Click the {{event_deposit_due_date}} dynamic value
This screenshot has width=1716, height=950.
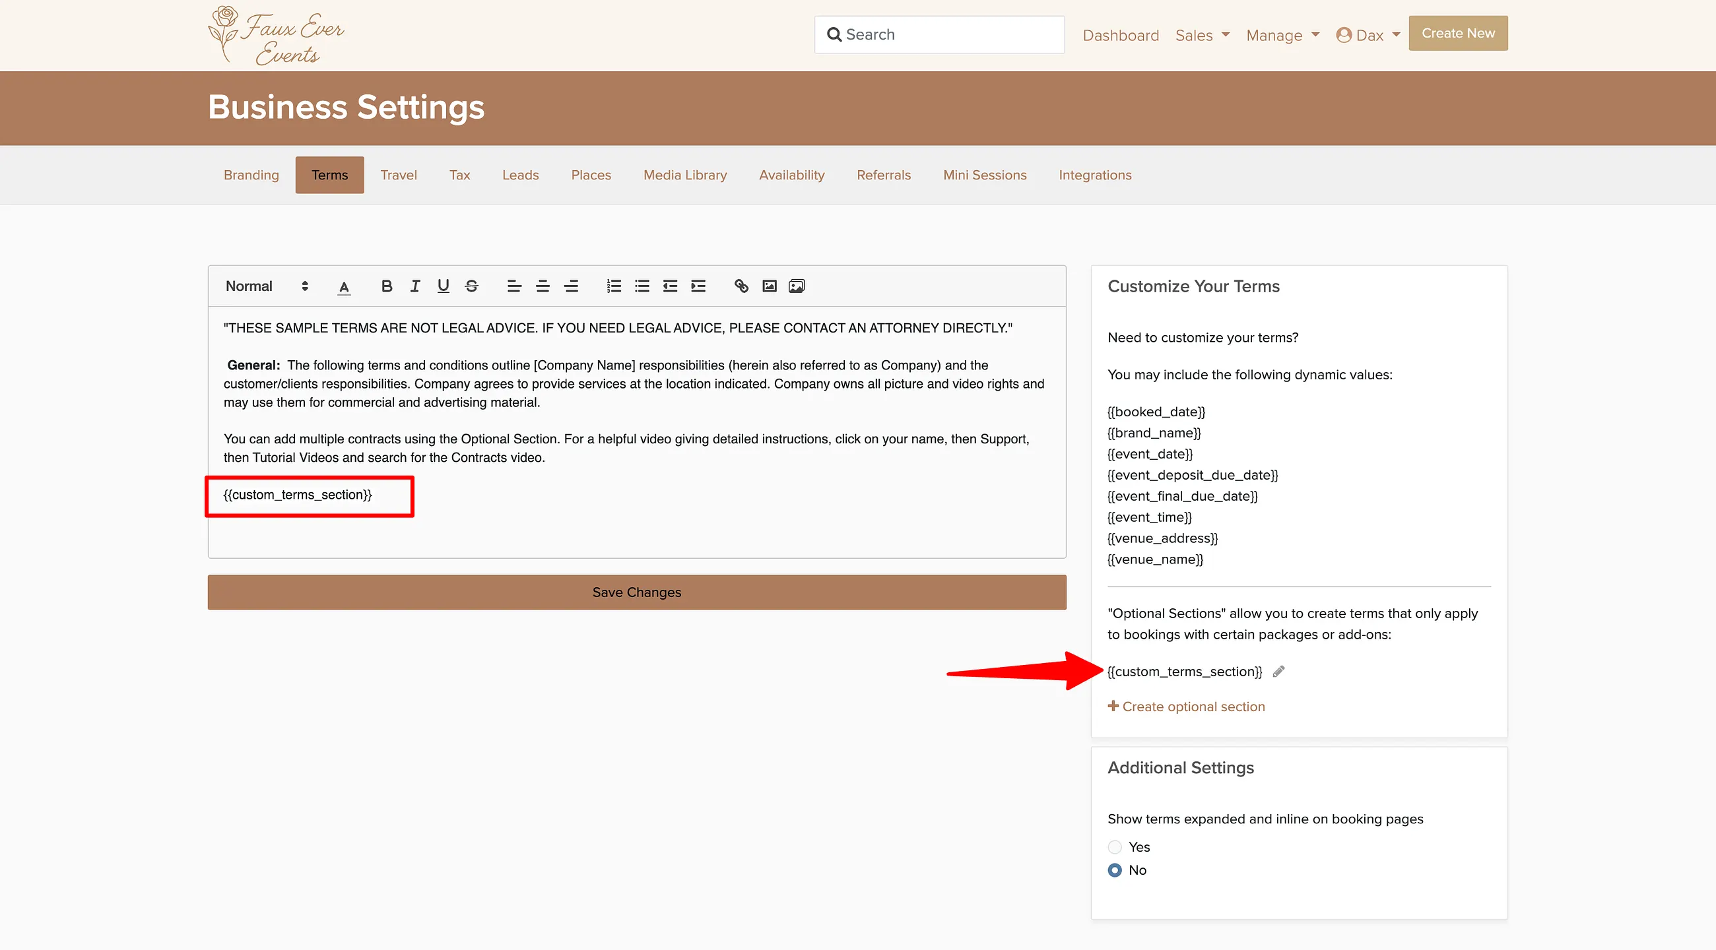pyautogui.click(x=1193, y=474)
